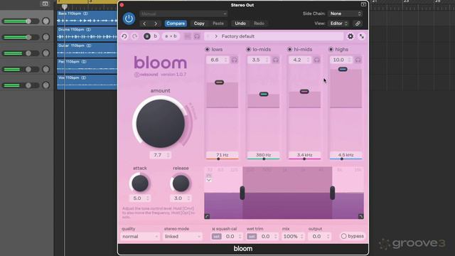Expand the spectrum display chevron

pyautogui.click(x=208, y=180)
